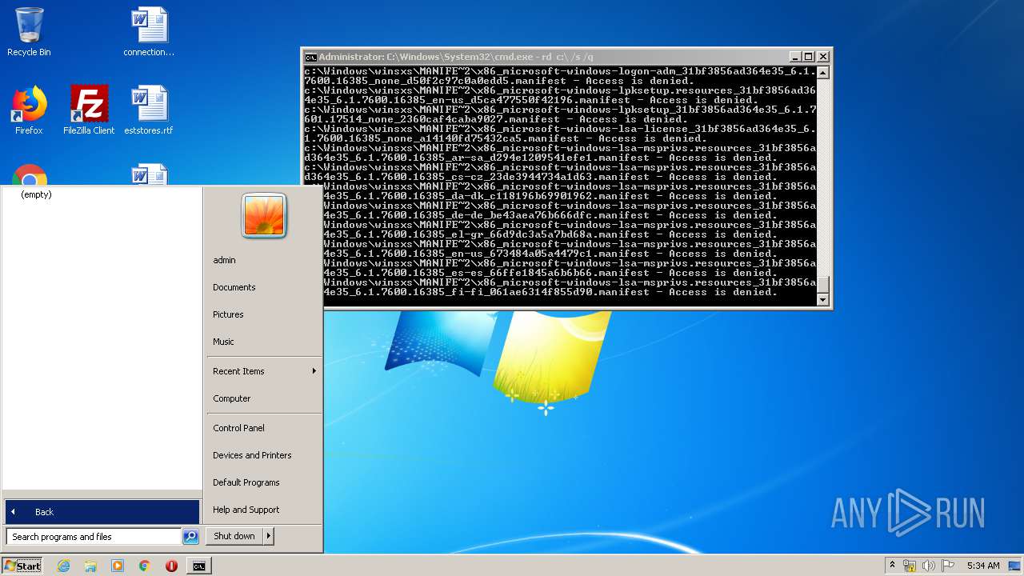This screenshot has height=576, width=1024.
Task: Launch the FileZilla Client desktop shortcut
Action: 89,110
